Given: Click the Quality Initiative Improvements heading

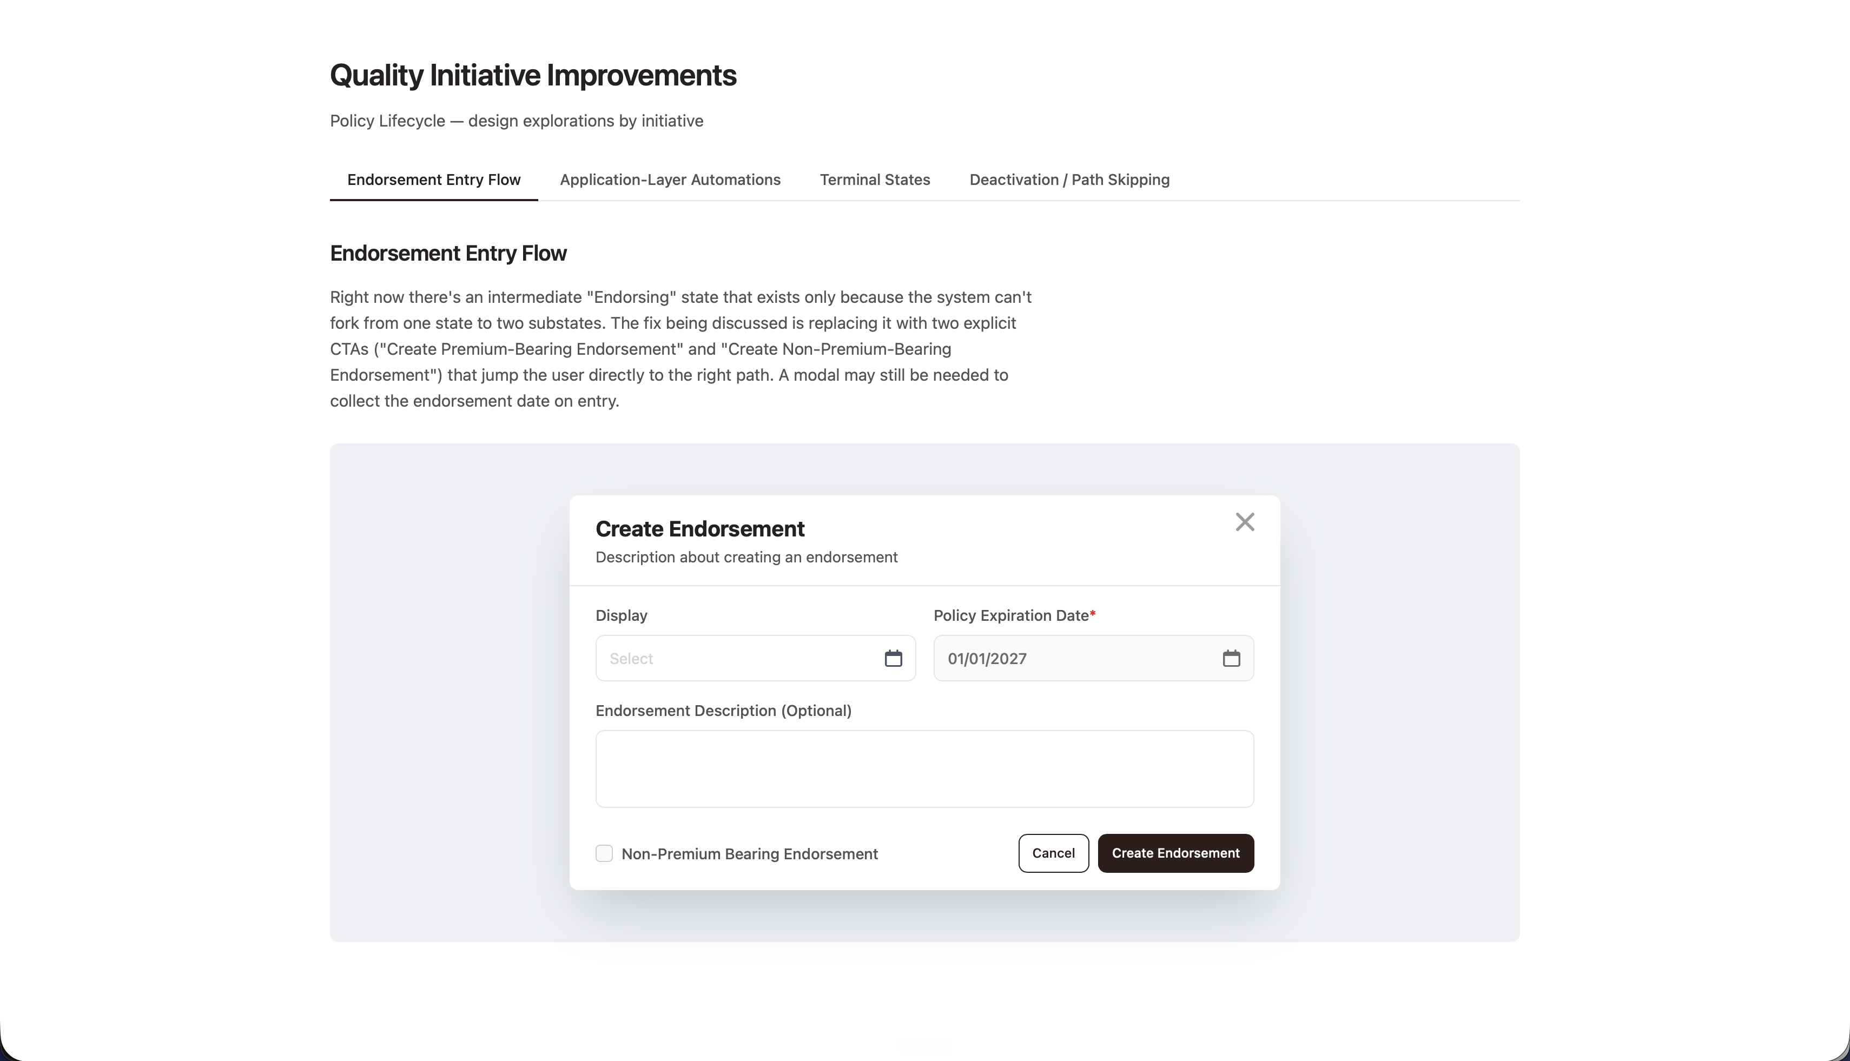Looking at the screenshot, I should (x=533, y=75).
